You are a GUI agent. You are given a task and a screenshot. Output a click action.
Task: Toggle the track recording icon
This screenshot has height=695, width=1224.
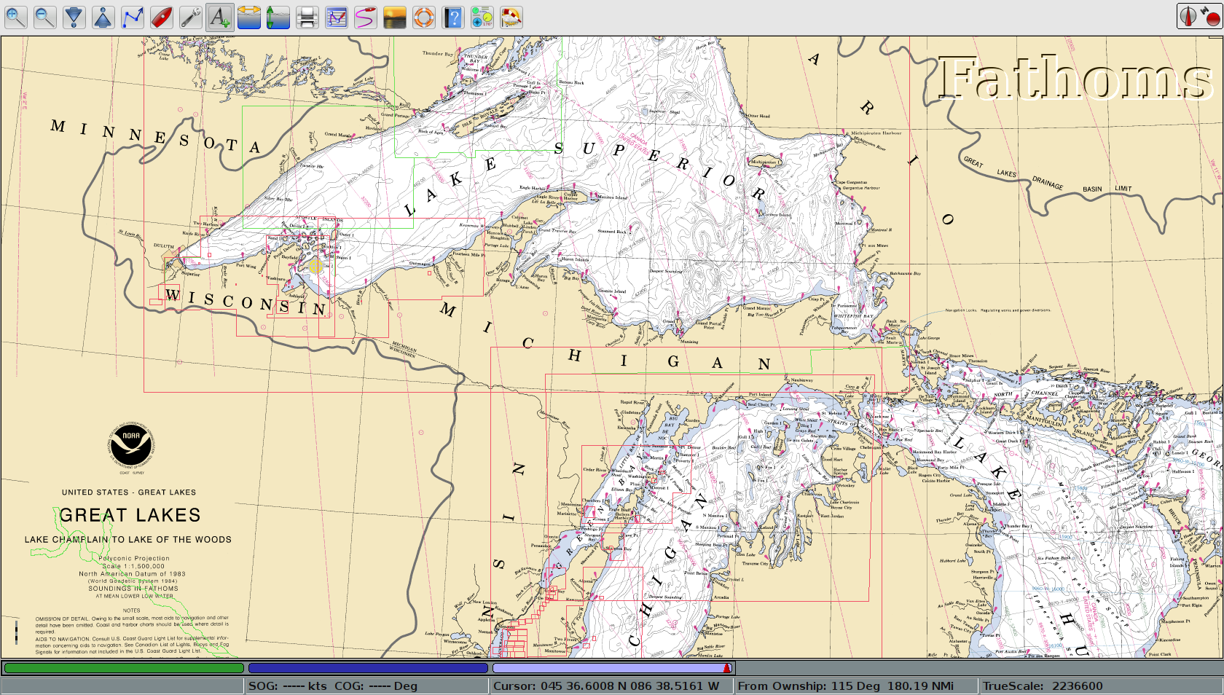366,17
